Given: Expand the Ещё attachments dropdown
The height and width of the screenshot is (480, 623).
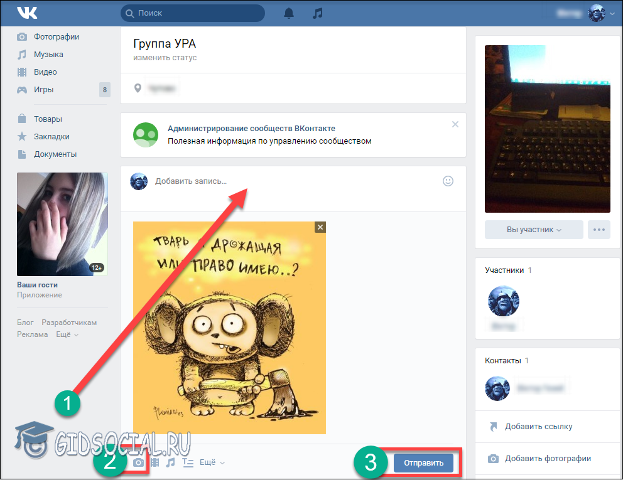Looking at the screenshot, I should [x=211, y=462].
